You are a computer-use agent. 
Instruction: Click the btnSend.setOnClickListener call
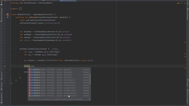click(x=33, y=49)
